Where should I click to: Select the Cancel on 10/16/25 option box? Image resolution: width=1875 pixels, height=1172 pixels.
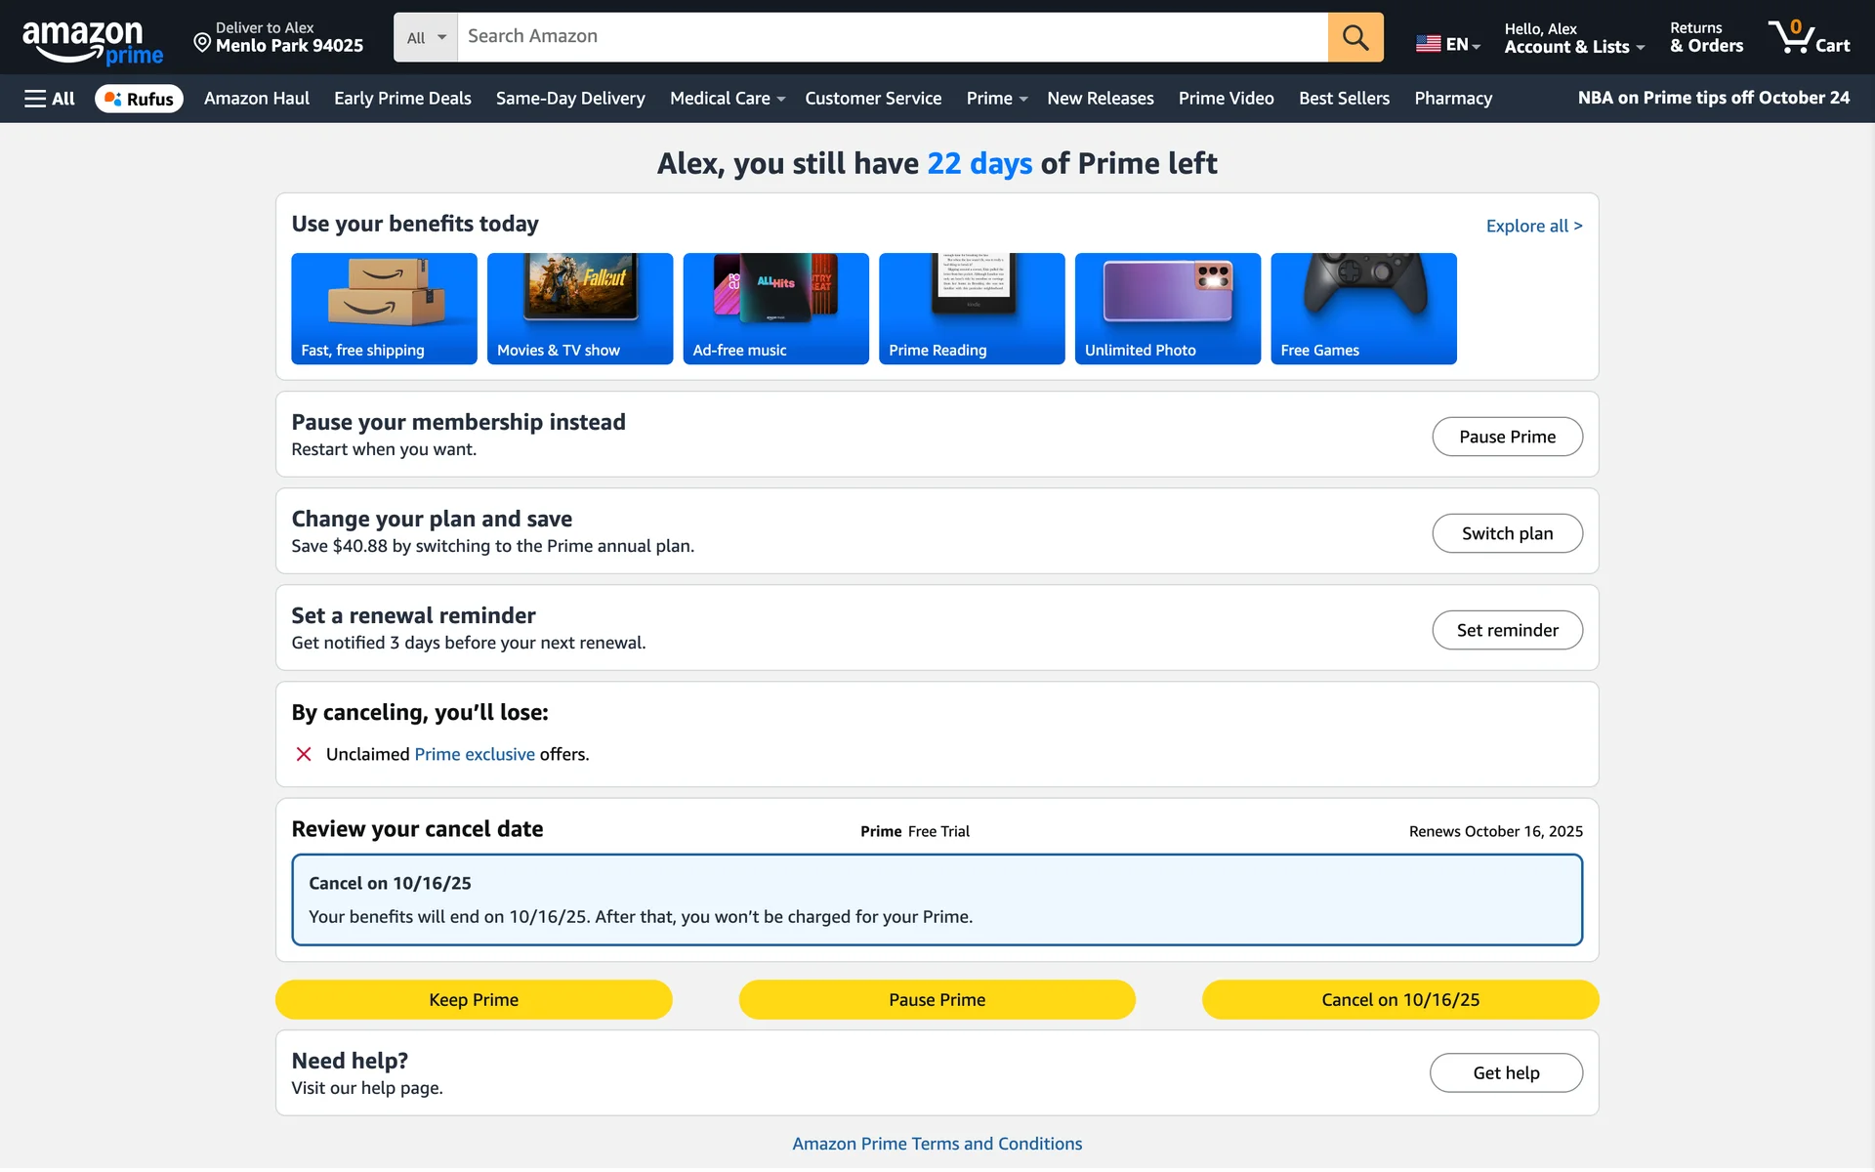(x=936, y=900)
